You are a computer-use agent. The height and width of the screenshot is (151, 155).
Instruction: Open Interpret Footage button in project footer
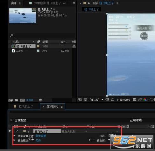point(11,100)
